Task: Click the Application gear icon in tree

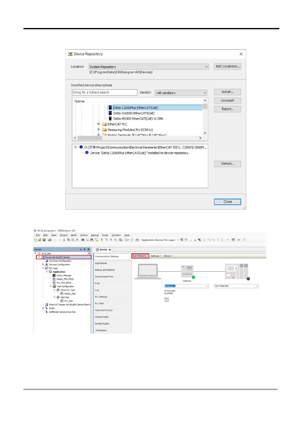Action: (x=50, y=272)
